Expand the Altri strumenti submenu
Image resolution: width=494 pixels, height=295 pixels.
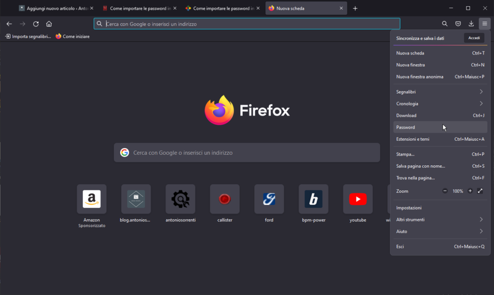coord(440,219)
